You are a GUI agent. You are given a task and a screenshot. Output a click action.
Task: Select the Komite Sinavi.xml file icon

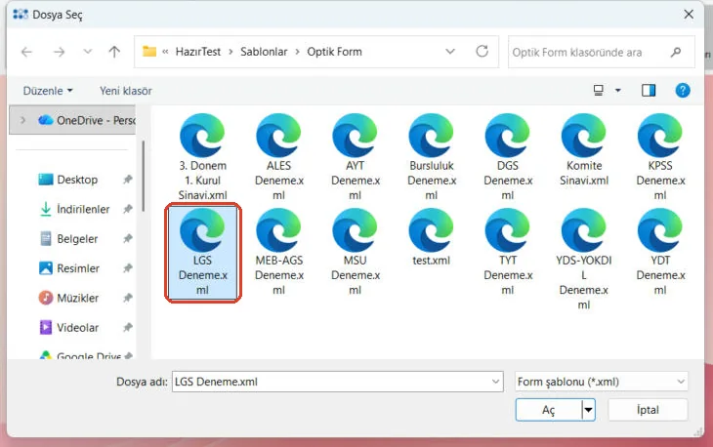coord(584,136)
